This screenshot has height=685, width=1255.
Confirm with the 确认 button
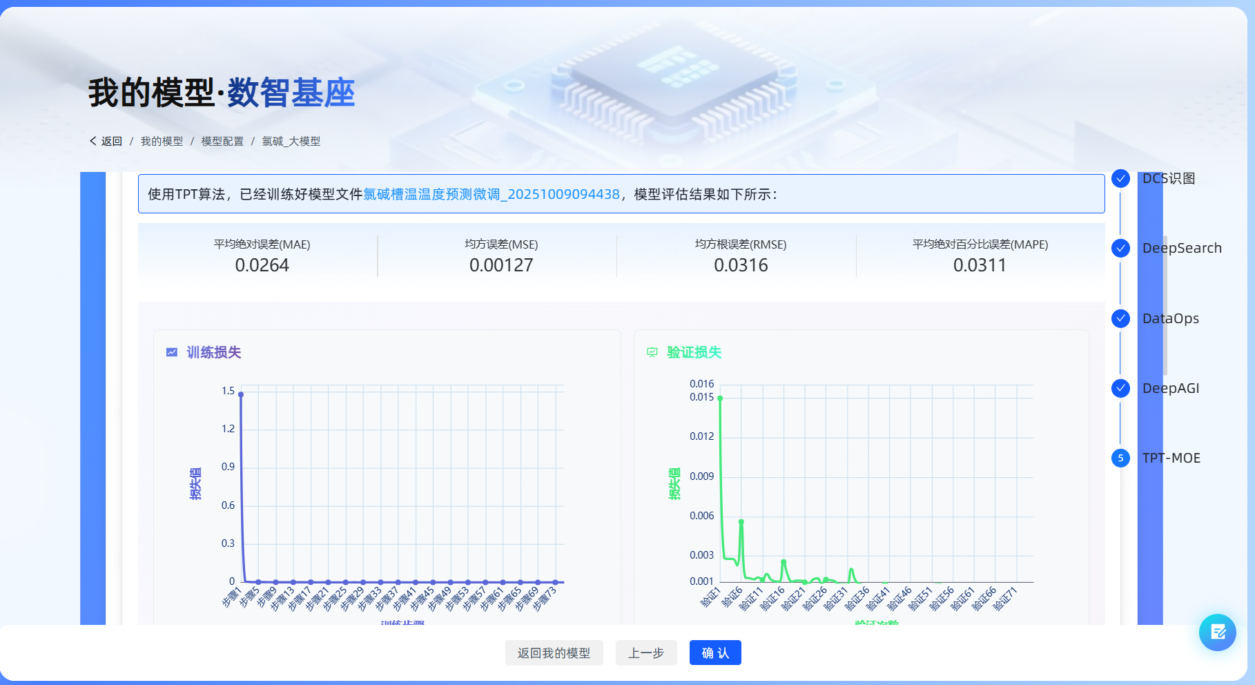pos(714,653)
